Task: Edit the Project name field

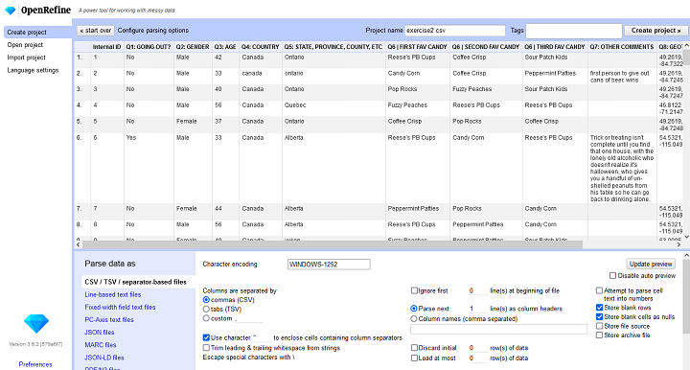Action: tap(454, 31)
